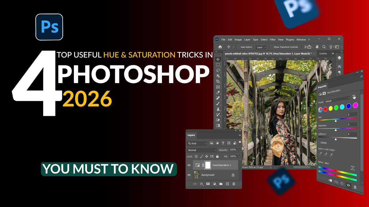The image size is (369, 207).
Task: Click the Share export icon
Action: point(310,47)
